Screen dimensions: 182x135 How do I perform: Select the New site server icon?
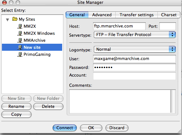[20, 47]
